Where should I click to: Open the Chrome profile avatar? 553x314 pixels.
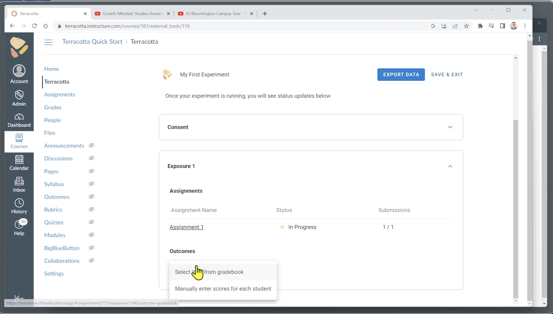pyautogui.click(x=514, y=26)
